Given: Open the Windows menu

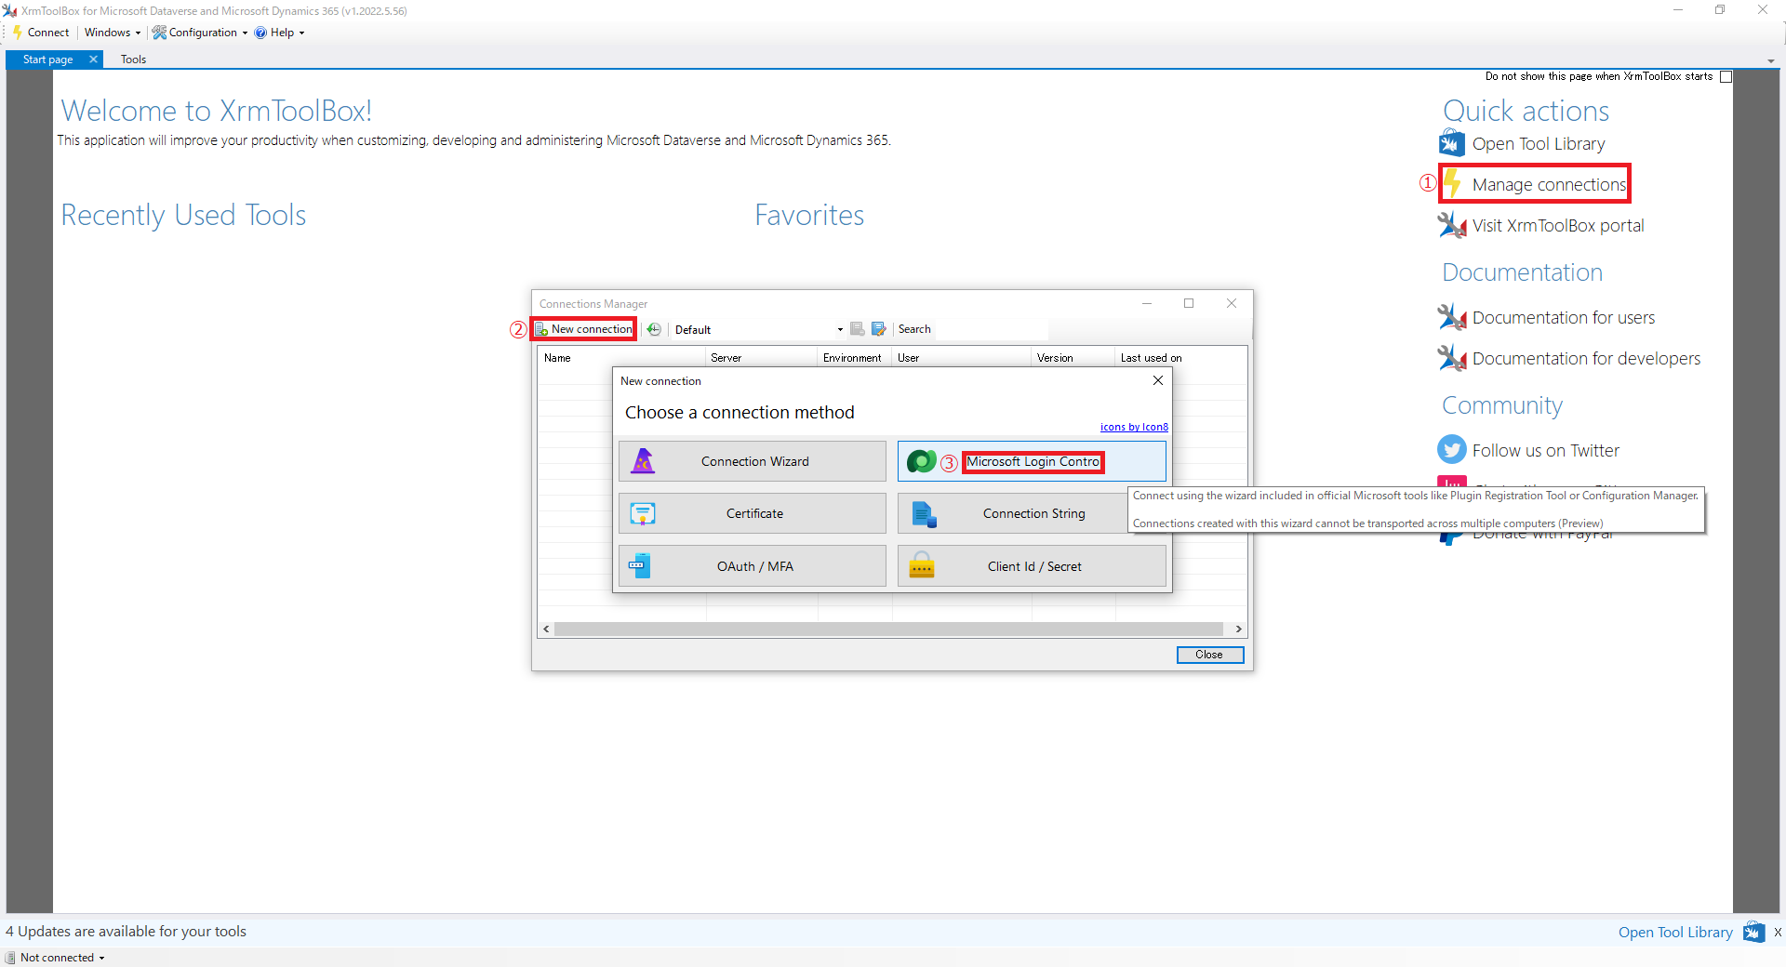Looking at the screenshot, I should (112, 33).
